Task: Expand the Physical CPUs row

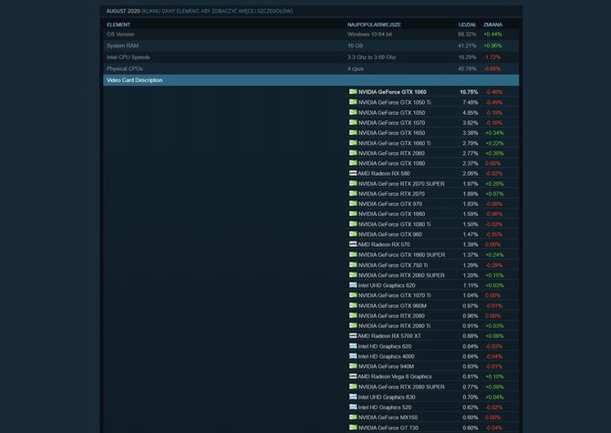Action: tap(311, 68)
